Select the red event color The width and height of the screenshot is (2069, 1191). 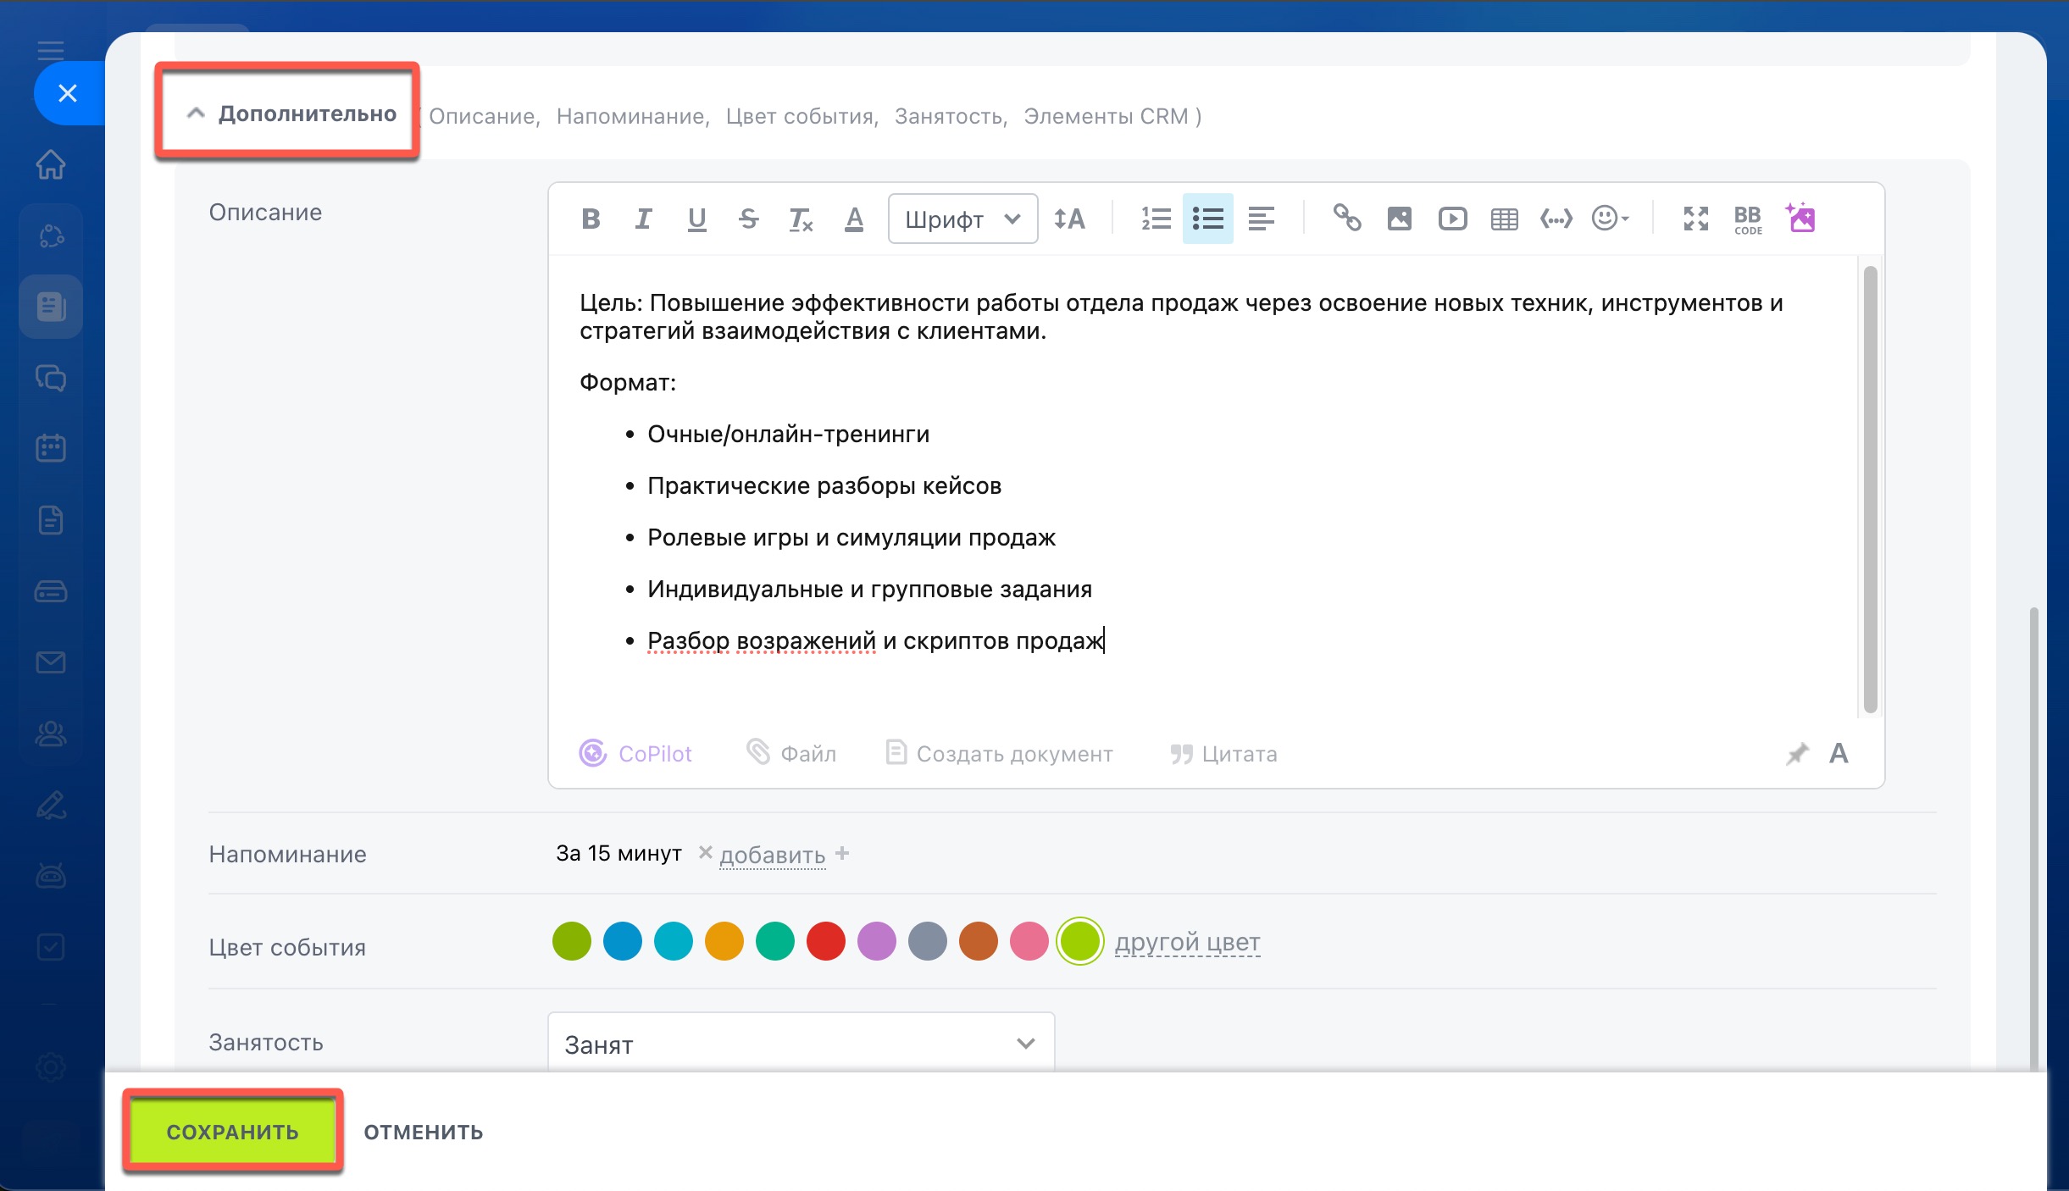click(x=826, y=941)
